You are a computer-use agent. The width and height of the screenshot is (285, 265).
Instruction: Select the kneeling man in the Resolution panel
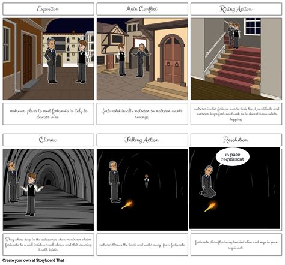[x=208, y=182]
